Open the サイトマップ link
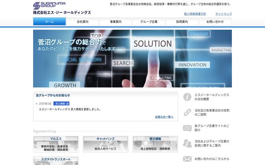This screenshot has width=265, height=165. tap(224, 14)
